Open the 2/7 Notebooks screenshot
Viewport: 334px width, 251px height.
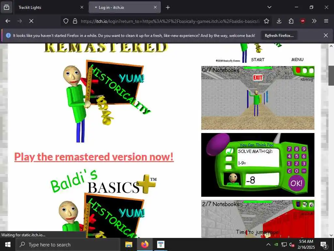click(258, 219)
